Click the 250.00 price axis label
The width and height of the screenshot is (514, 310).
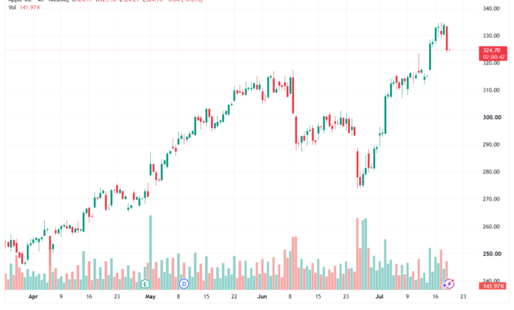point(492,254)
